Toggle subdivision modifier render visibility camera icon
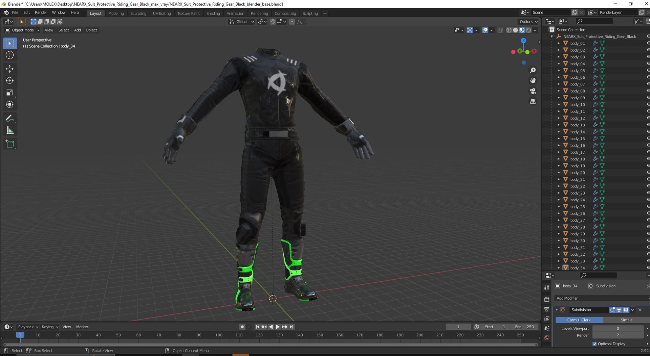 click(626, 310)
